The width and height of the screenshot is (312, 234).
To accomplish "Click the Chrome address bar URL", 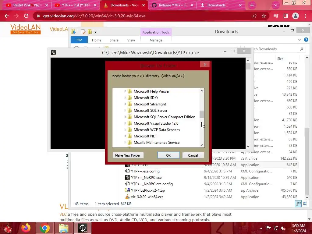I will 94,16.
